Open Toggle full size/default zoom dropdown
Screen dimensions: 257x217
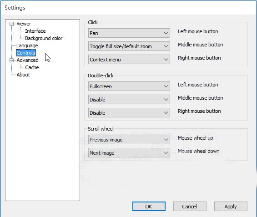129,46
